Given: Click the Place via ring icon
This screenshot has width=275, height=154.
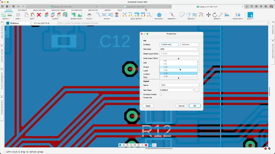Looking at the screenshot, I should [89, 15].
